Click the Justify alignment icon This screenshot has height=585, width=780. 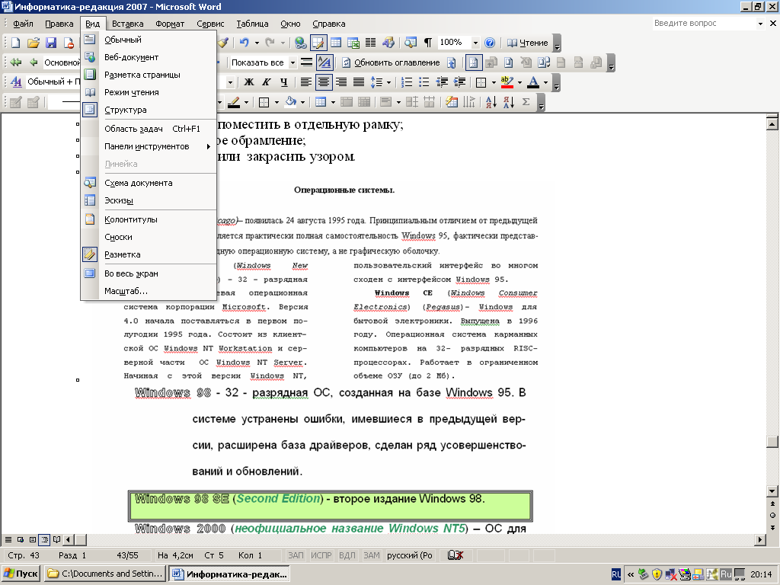[x=359, y=82]
